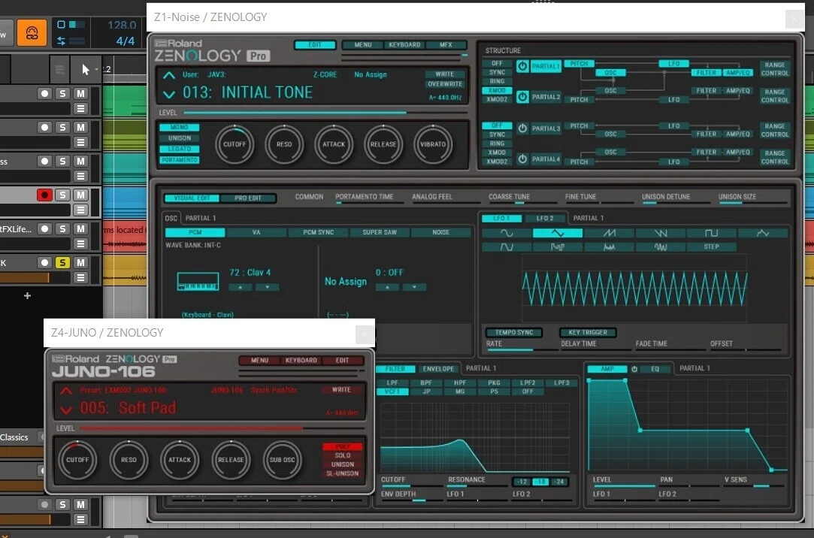The width and height of the screenshot is (814, 538).
Task: Select POLY mode in JUNO-106
Action: 343,446
